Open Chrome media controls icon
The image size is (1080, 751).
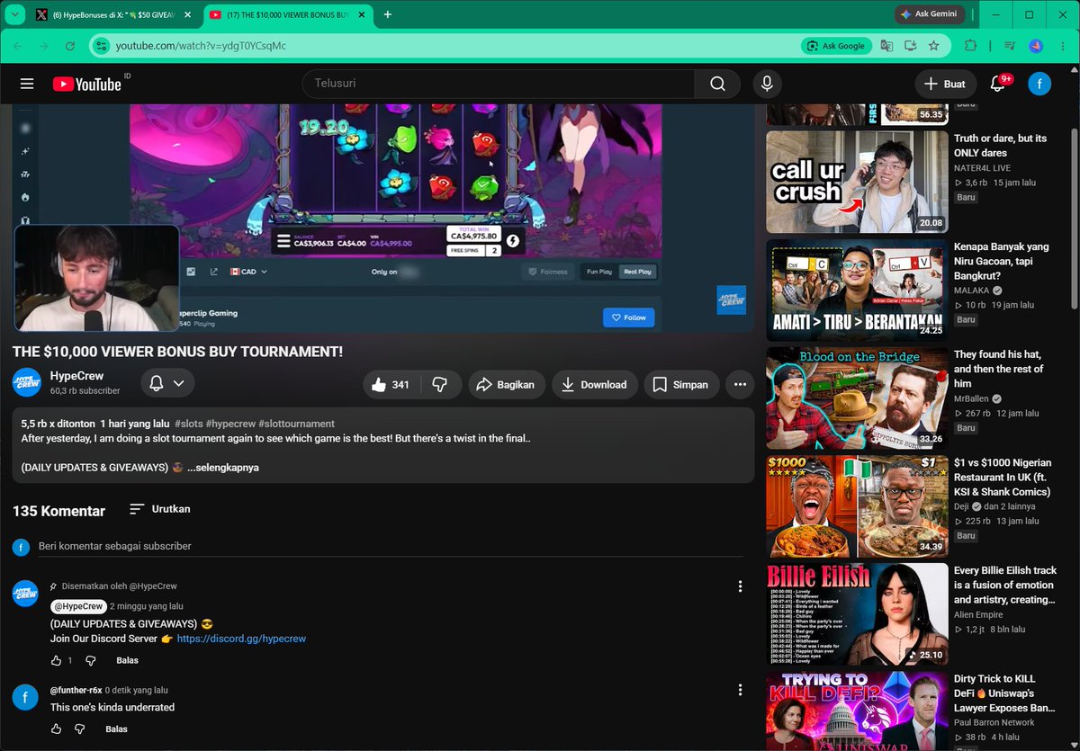pos(1009,45)
